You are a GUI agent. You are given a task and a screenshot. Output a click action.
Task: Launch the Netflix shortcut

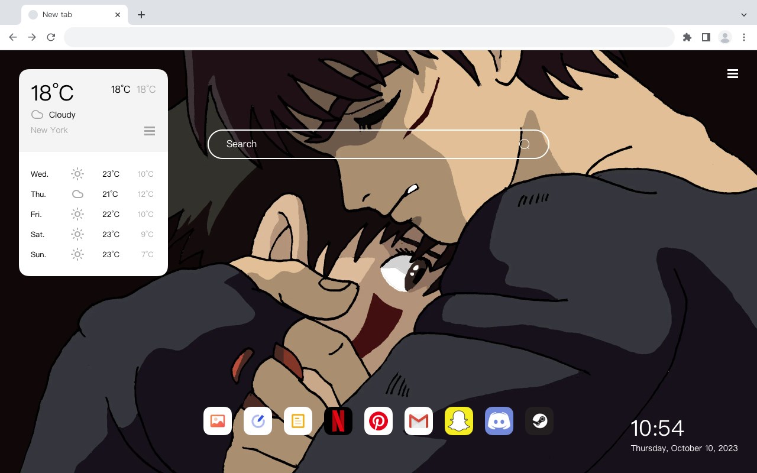(x=338, y=421)
